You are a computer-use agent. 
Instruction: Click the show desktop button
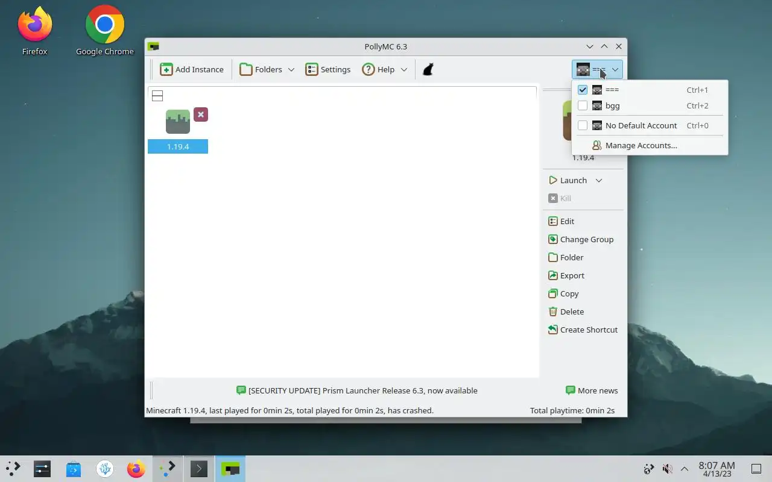coord(756,469)
